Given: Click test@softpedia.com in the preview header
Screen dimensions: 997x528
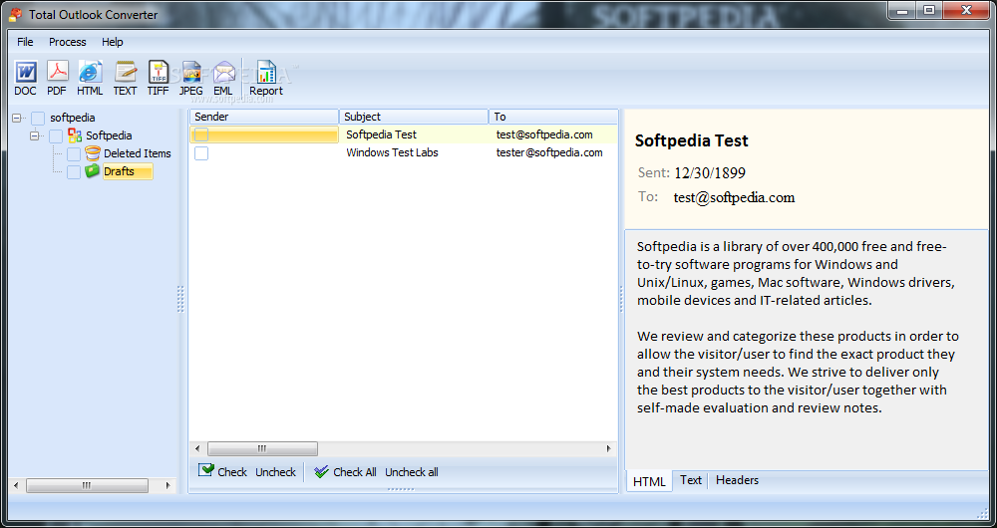Looking at the screenshot, I should pos(734,197).
